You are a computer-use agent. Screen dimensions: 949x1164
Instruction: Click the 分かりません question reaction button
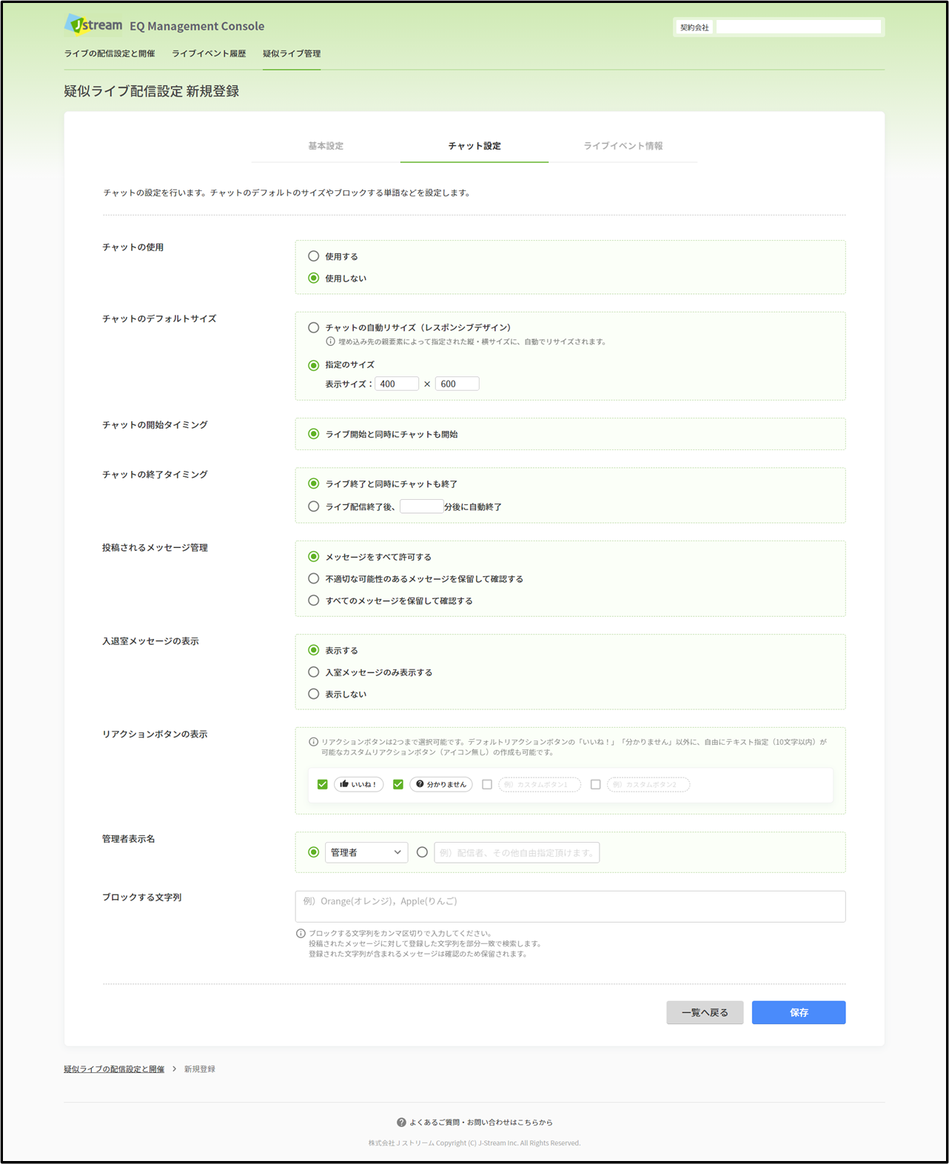coord(441,784)
